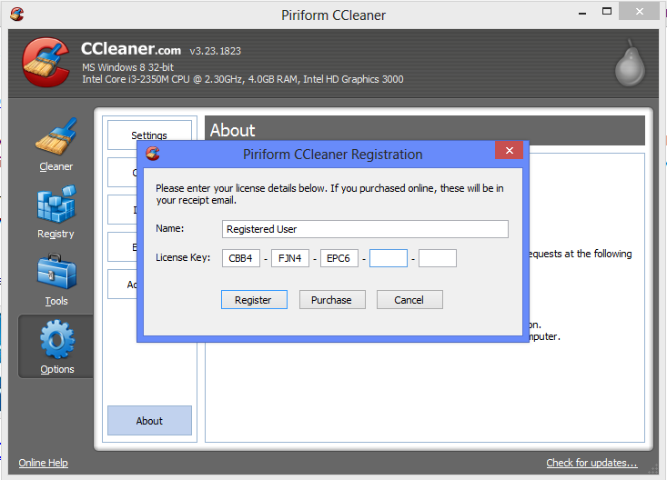Click the fifth empty license key box

coord(438,258)
